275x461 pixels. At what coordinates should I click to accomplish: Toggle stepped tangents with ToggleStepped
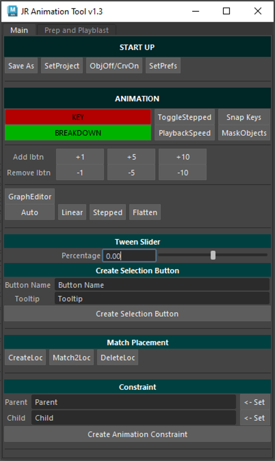pyautogui.click(x=184, y=117)
